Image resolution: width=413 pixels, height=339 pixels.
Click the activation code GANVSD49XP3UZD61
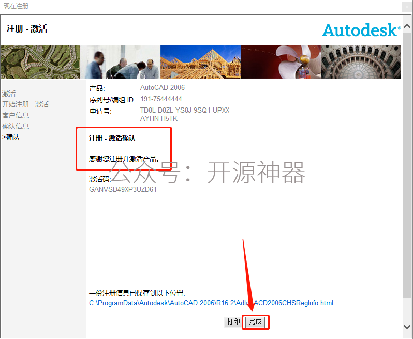coord(123,189)
